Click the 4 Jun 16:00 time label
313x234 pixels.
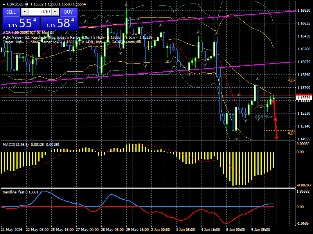tap(210, 229)
